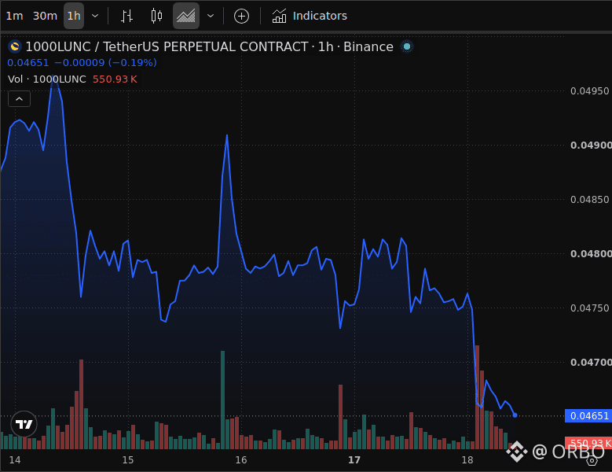The height and width of the screenshot is (472, 612).
Task: Open the timeframe interval dropdown
Action: [95, 16]
